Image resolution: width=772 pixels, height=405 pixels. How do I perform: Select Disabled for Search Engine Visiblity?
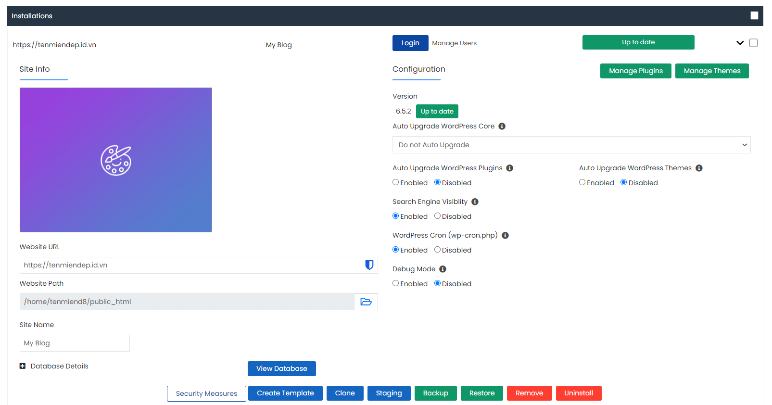point(437,216)
